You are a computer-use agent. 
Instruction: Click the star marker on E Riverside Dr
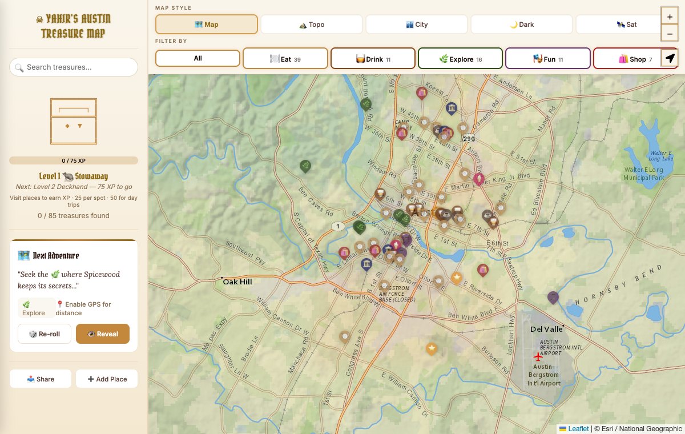click(457, 278)
